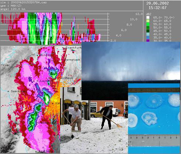Select the 35.0-40.0 dBZ blue swatch

coord(148,38)
